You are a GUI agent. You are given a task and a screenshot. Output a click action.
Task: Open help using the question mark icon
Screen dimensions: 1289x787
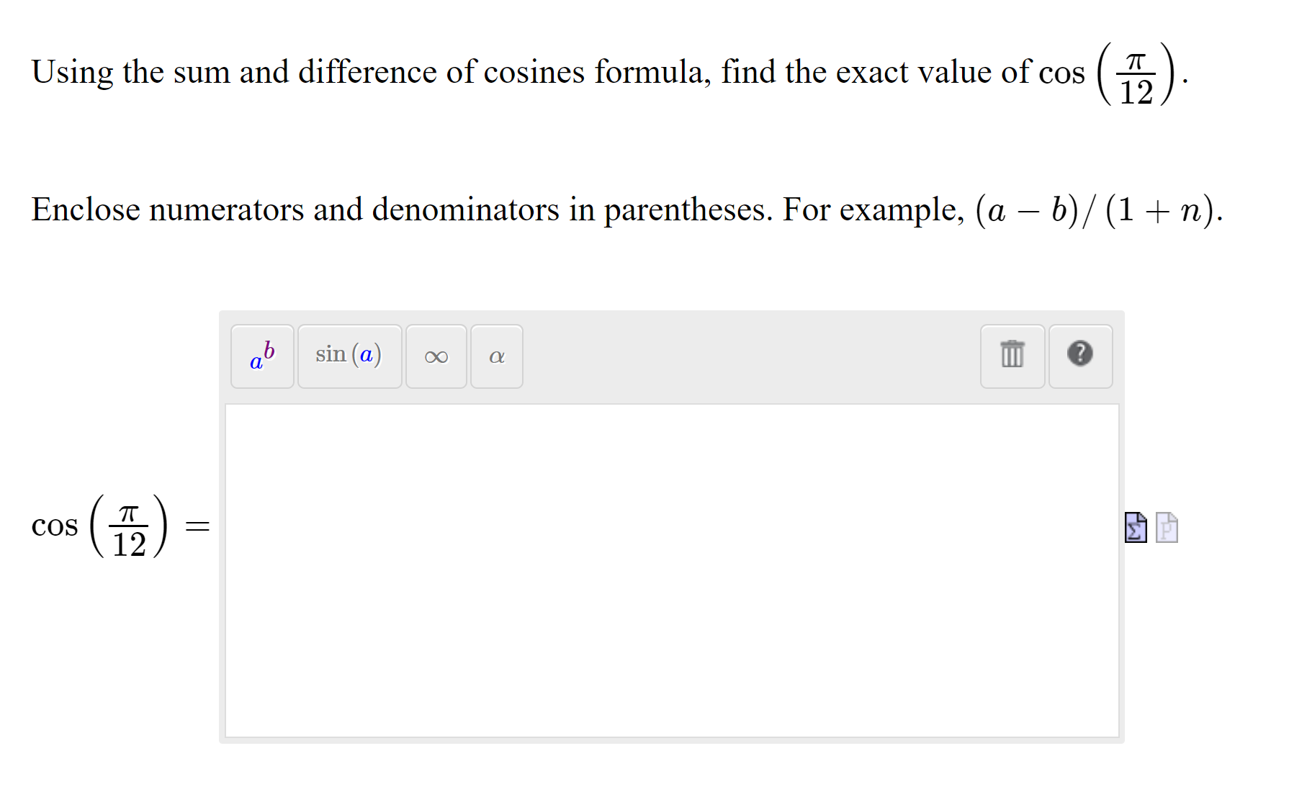pos(1080,354)
